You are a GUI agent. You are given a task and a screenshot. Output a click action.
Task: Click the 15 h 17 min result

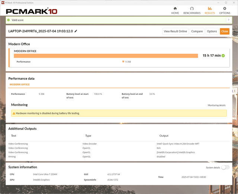212,55
